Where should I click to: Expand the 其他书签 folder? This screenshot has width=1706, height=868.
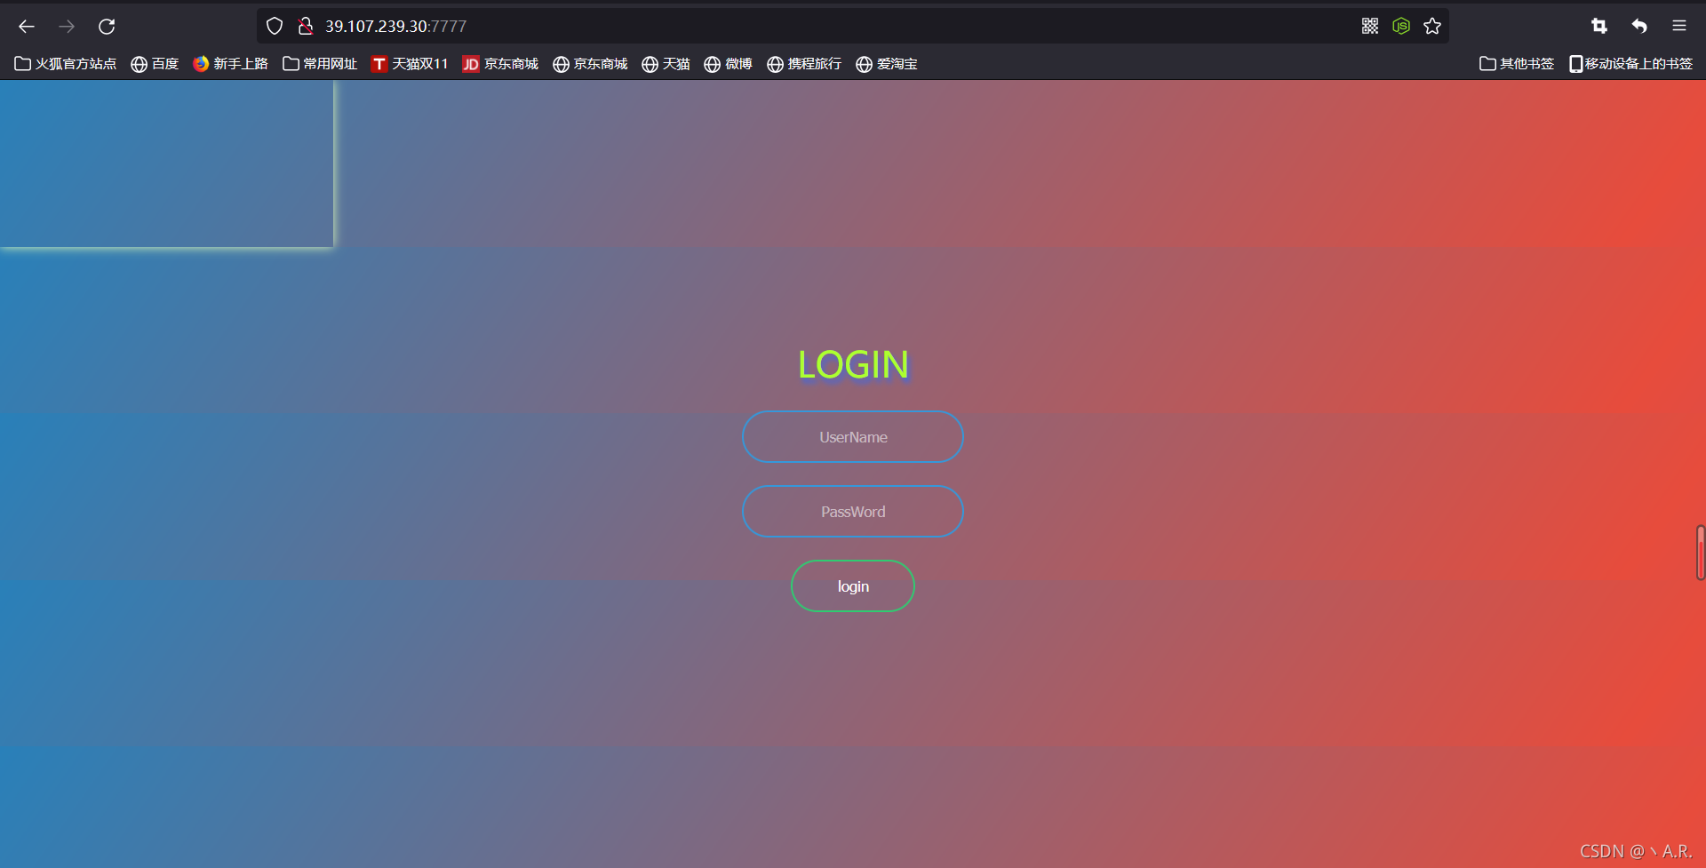1517,64
